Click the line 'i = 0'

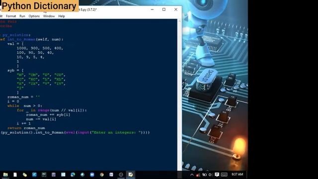click(13, 101)
